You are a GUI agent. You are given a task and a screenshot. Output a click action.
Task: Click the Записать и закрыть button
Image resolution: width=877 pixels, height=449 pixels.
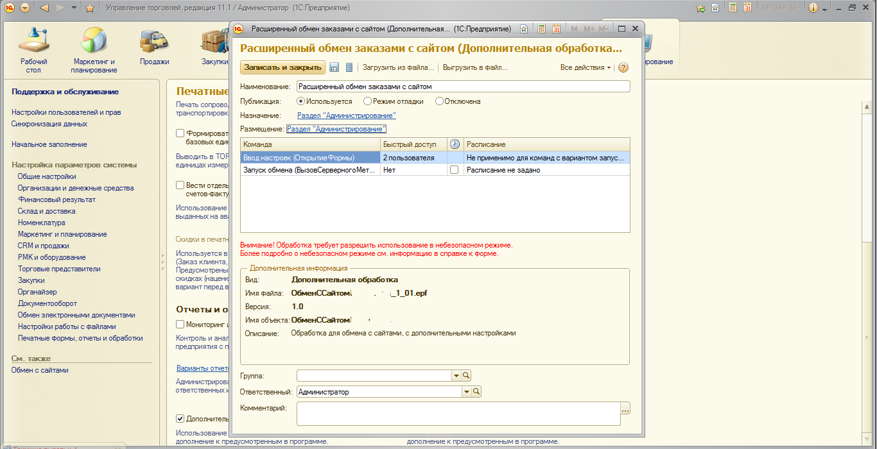(282, 67)
